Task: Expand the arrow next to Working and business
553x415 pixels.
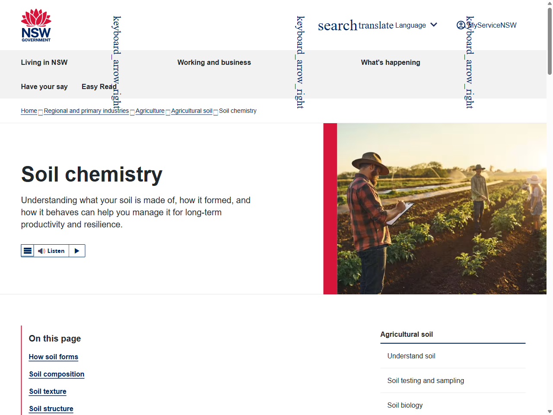Action: pos(300,62)
